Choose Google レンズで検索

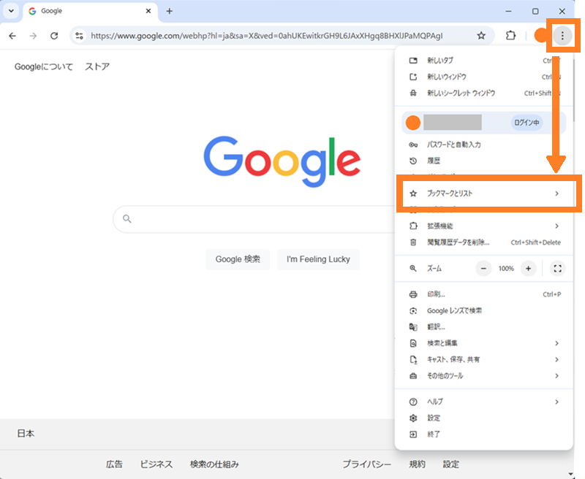pyautogui.click(x=484, y=310)
